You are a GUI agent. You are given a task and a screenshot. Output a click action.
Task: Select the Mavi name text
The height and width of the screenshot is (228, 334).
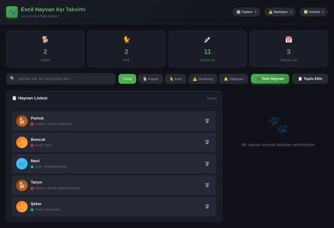(35, 161)
